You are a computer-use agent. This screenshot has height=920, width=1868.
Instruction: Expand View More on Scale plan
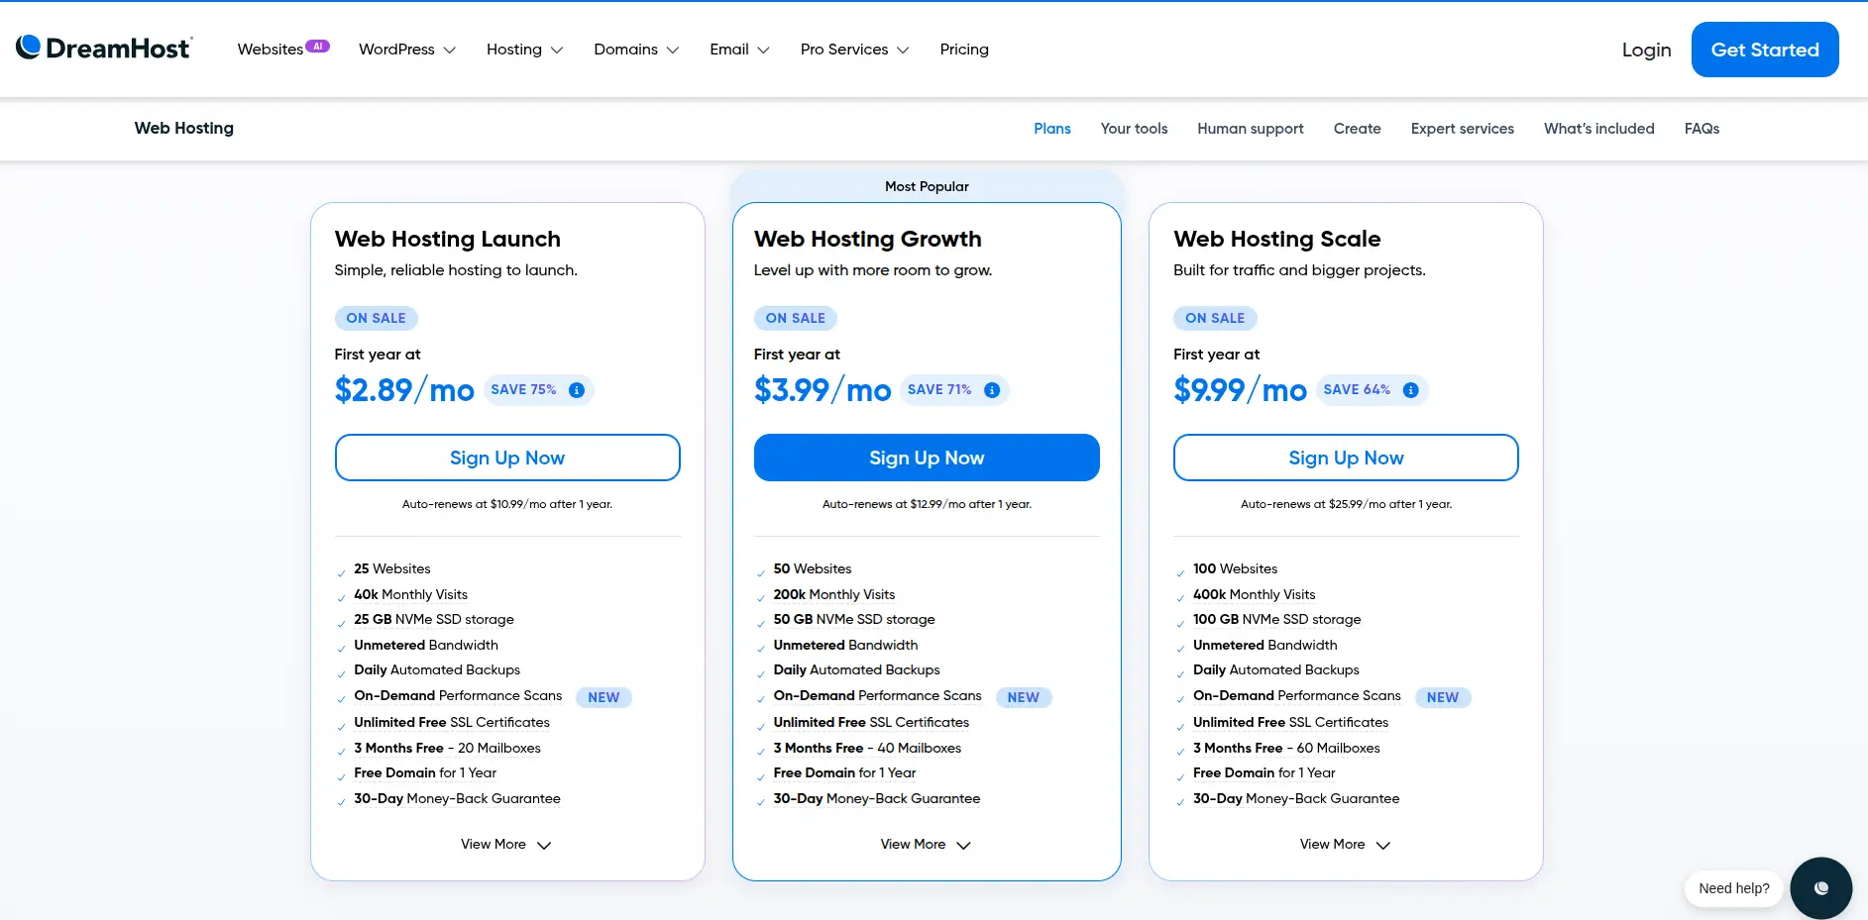tap(1346, 845)
